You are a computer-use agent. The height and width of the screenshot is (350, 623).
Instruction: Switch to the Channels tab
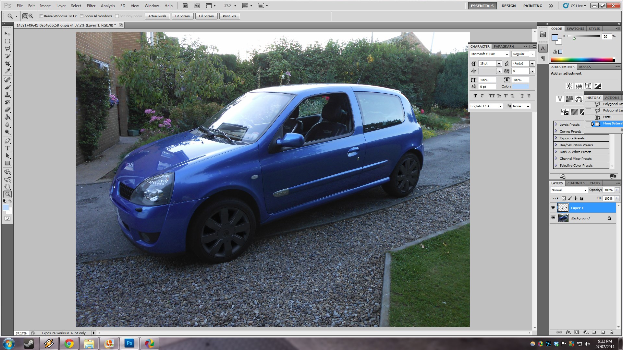[576, 183]
